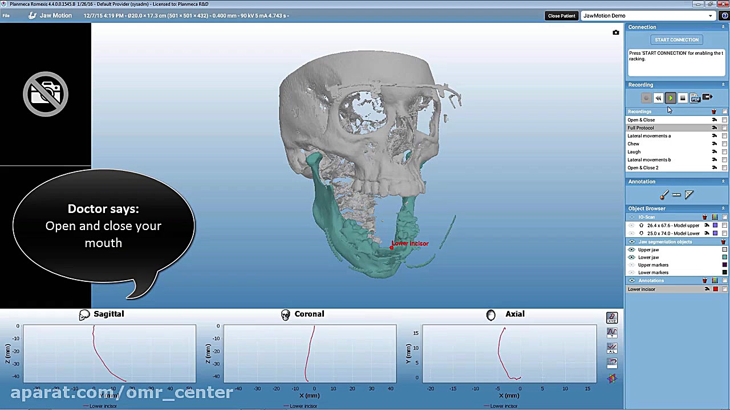The image size is (730, 410).
Task: Open the File menu
Action: click(x=6, y=15)
